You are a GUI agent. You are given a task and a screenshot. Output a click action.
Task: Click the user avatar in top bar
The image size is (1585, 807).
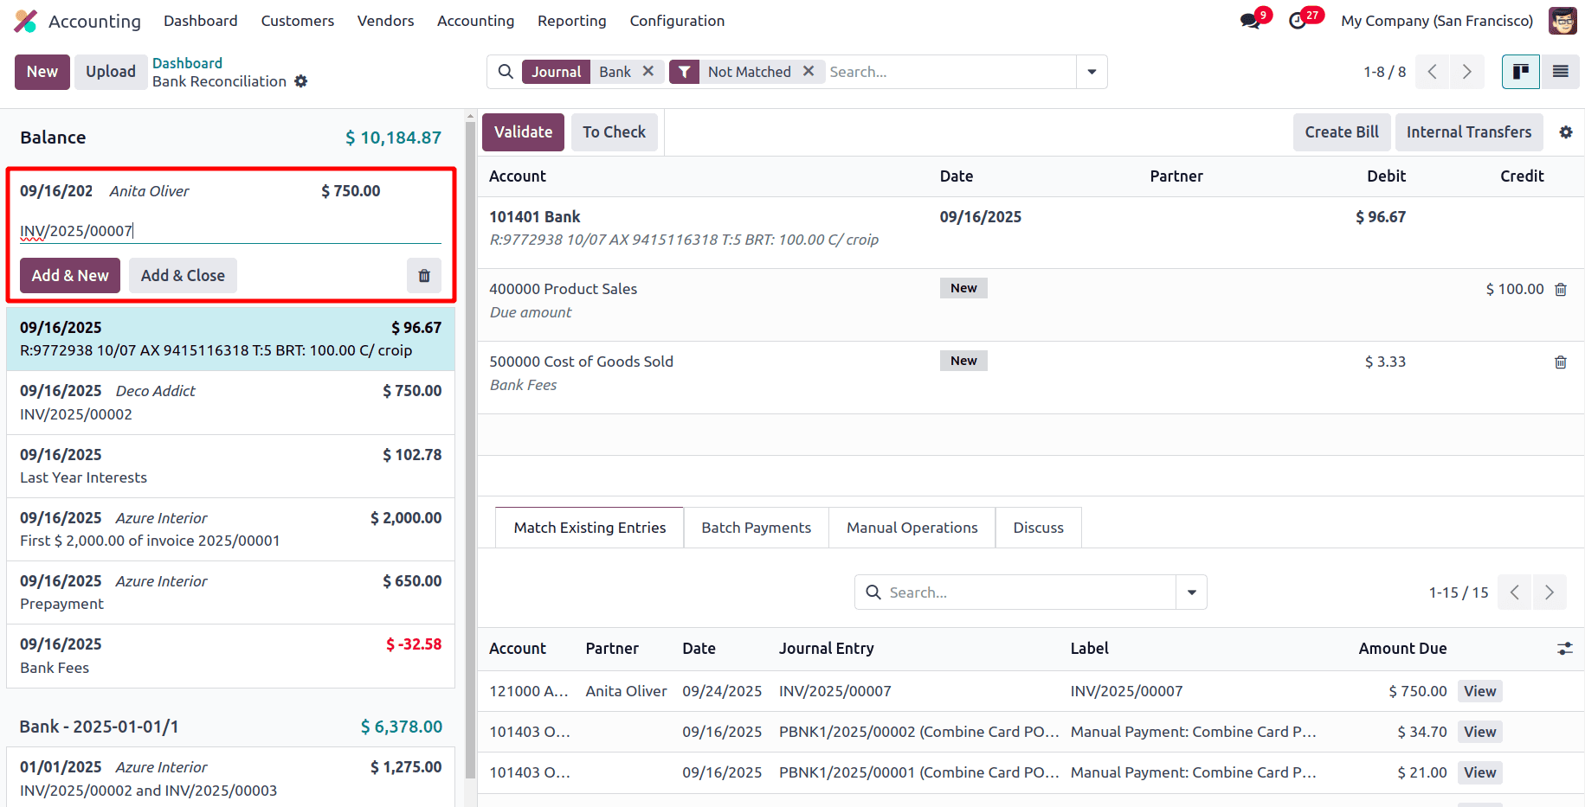click(1562, 21)
